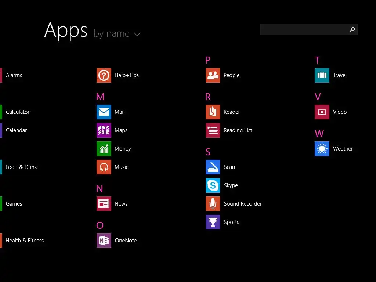Open the Maps app icon
This screenshot has height=282, width=376.
(104, 130)
